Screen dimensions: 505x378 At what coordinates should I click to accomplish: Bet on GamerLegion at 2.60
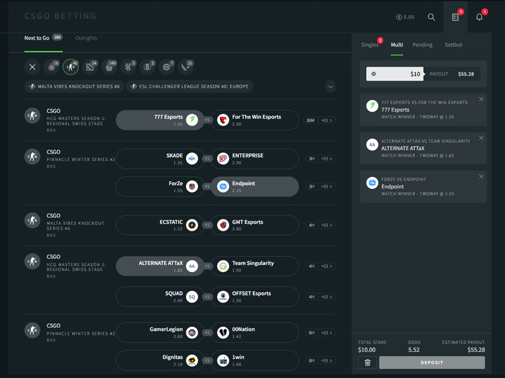pyautogui.click(x=160, y=333)
